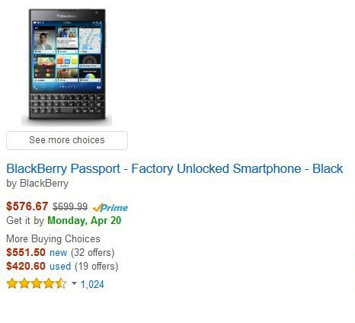Open the new offers link
The width and height of the screenshot is (355, 323).
tap(59, 253)
